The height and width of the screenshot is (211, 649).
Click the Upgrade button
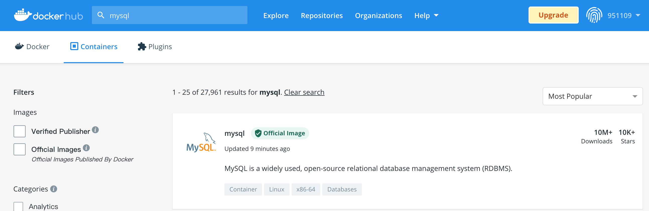click(x=553, y=15)
